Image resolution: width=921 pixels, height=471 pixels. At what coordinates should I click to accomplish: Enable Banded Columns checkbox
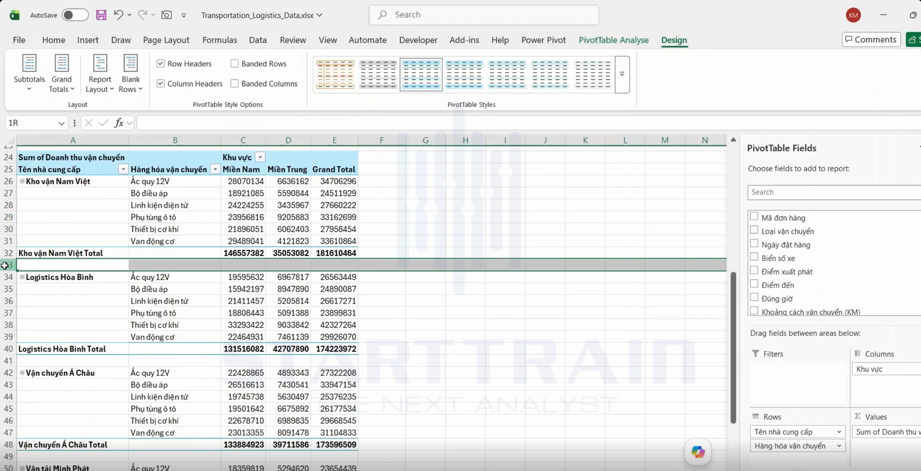point(235,83)
